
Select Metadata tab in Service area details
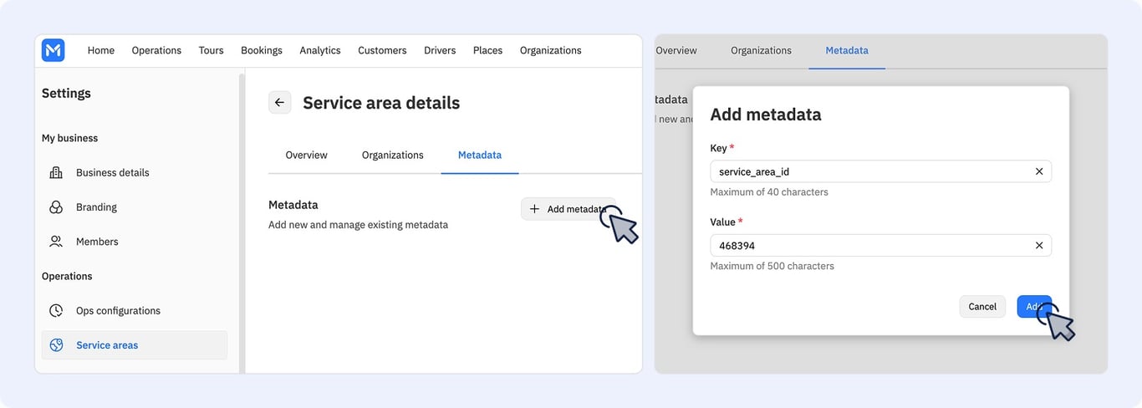pyautogui.click(x=480, y=156)
